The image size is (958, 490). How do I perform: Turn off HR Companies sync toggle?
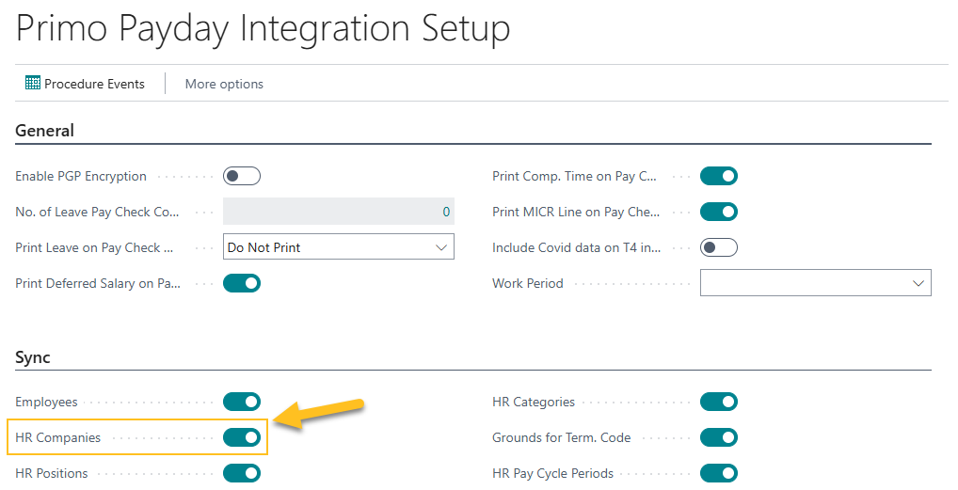point(242,437)
